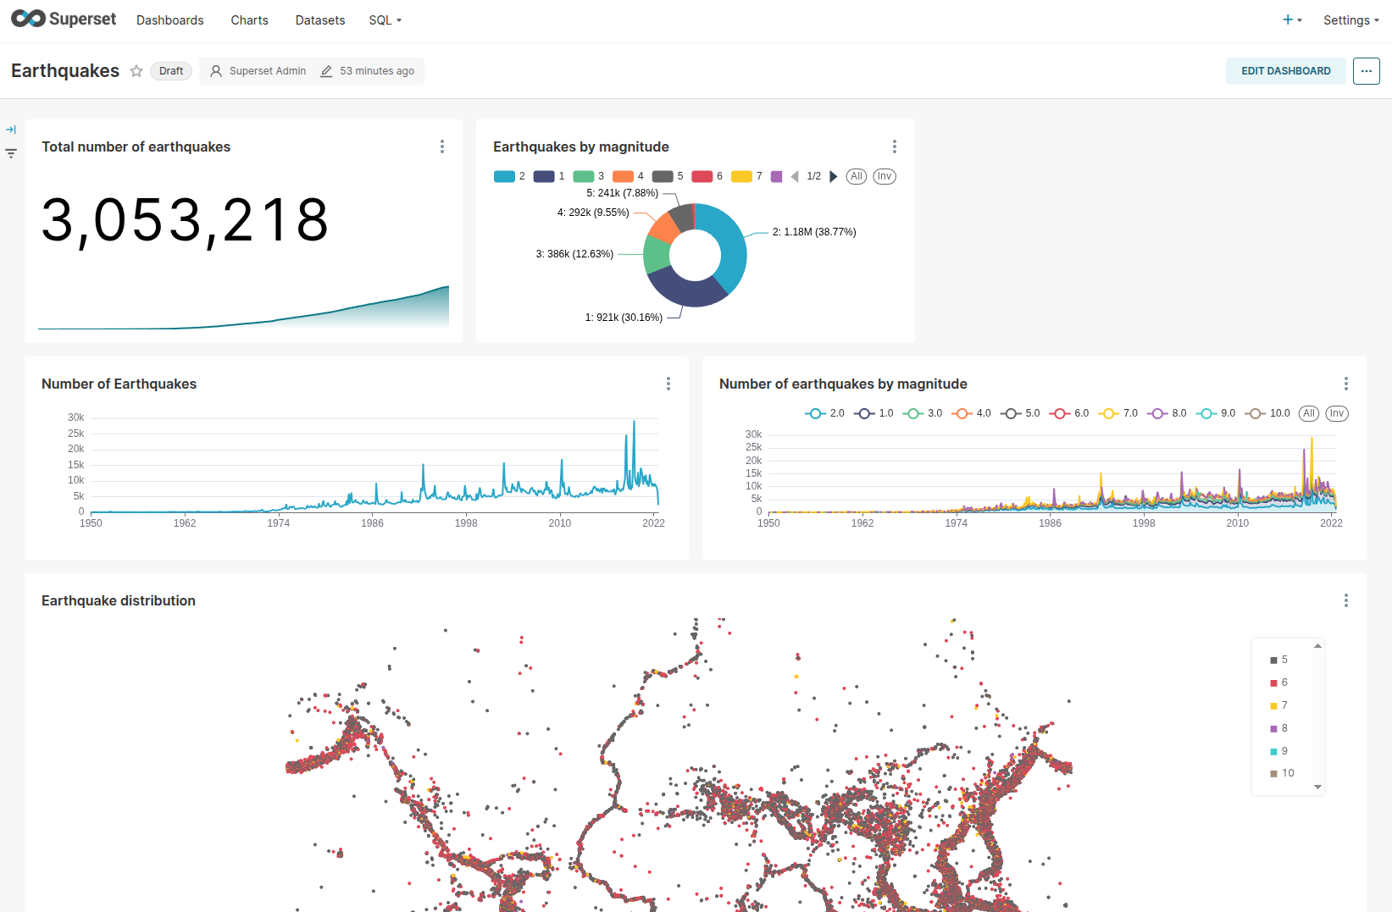
Task: Open the dashboard ellipsis actions menu
Action: pos(1366,71)
